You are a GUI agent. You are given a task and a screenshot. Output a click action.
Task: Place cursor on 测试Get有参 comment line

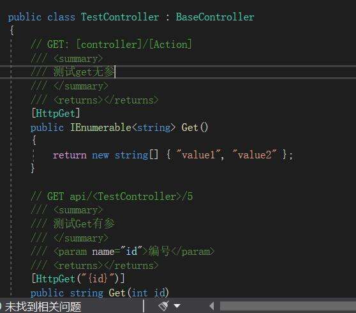pos(73,224)
